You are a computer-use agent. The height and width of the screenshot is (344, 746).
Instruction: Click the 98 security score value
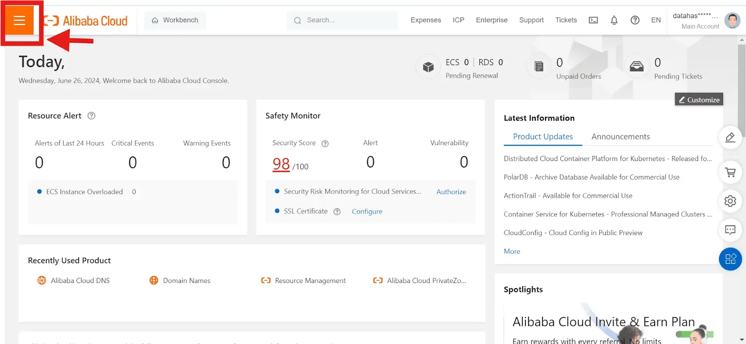281,164
